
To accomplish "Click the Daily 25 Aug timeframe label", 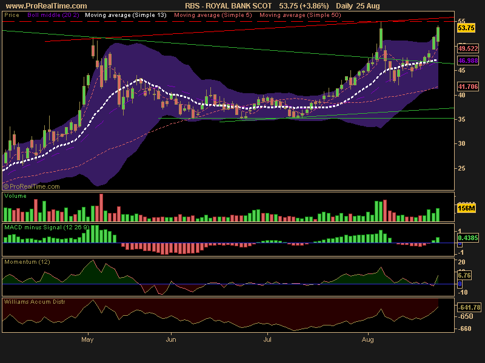I will pos(358,6).
